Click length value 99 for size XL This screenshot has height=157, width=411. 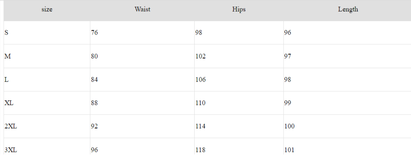coord(288,103)
